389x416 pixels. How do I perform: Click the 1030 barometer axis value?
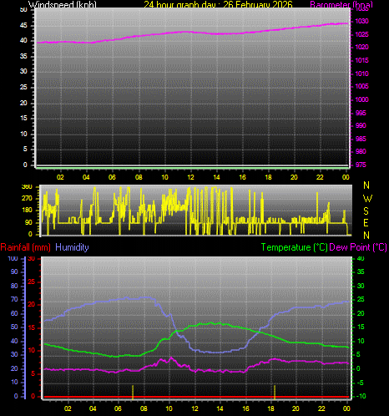[361, 21]
